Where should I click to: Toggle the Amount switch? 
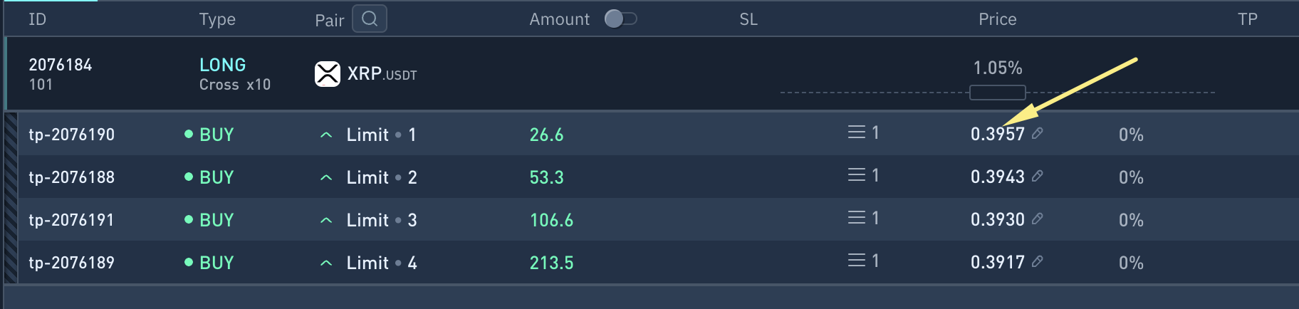click(x=620, y=19)
